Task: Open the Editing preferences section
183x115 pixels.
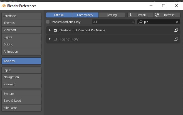Action: 21,44
